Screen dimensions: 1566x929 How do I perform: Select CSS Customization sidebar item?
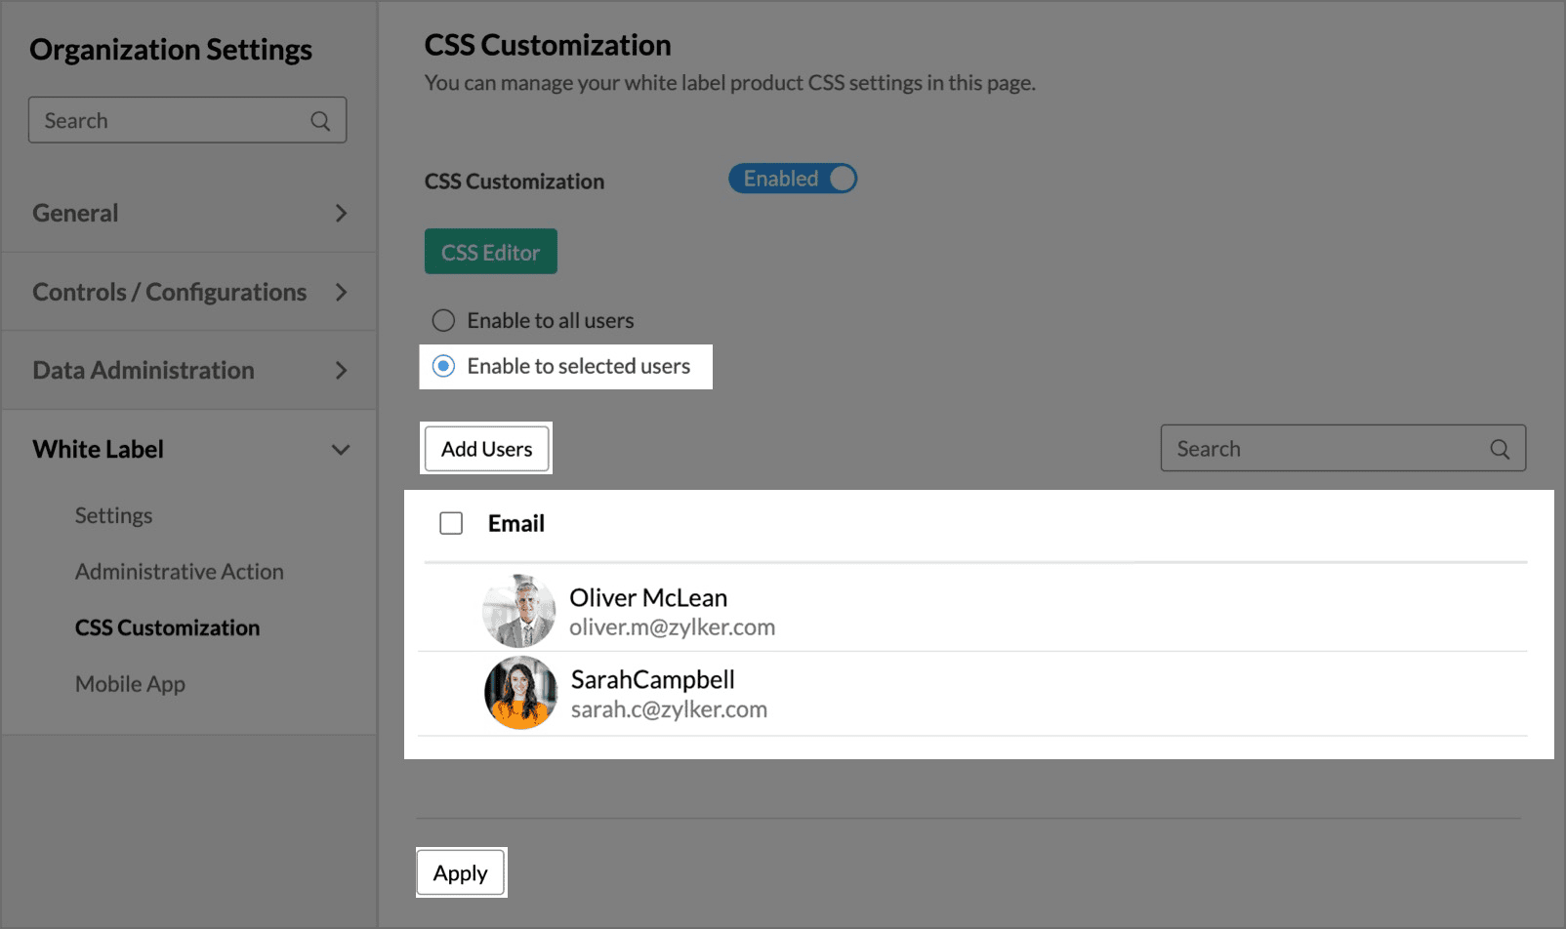(x=167, y=627)
